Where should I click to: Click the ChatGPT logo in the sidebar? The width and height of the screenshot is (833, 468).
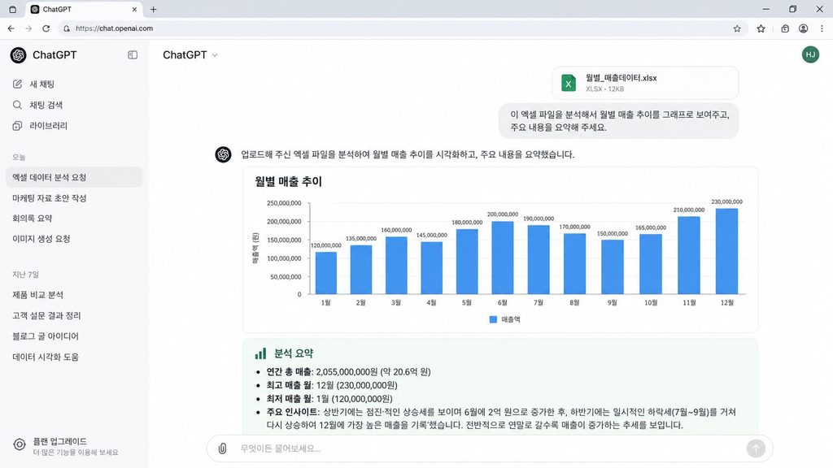coord(18,54)
